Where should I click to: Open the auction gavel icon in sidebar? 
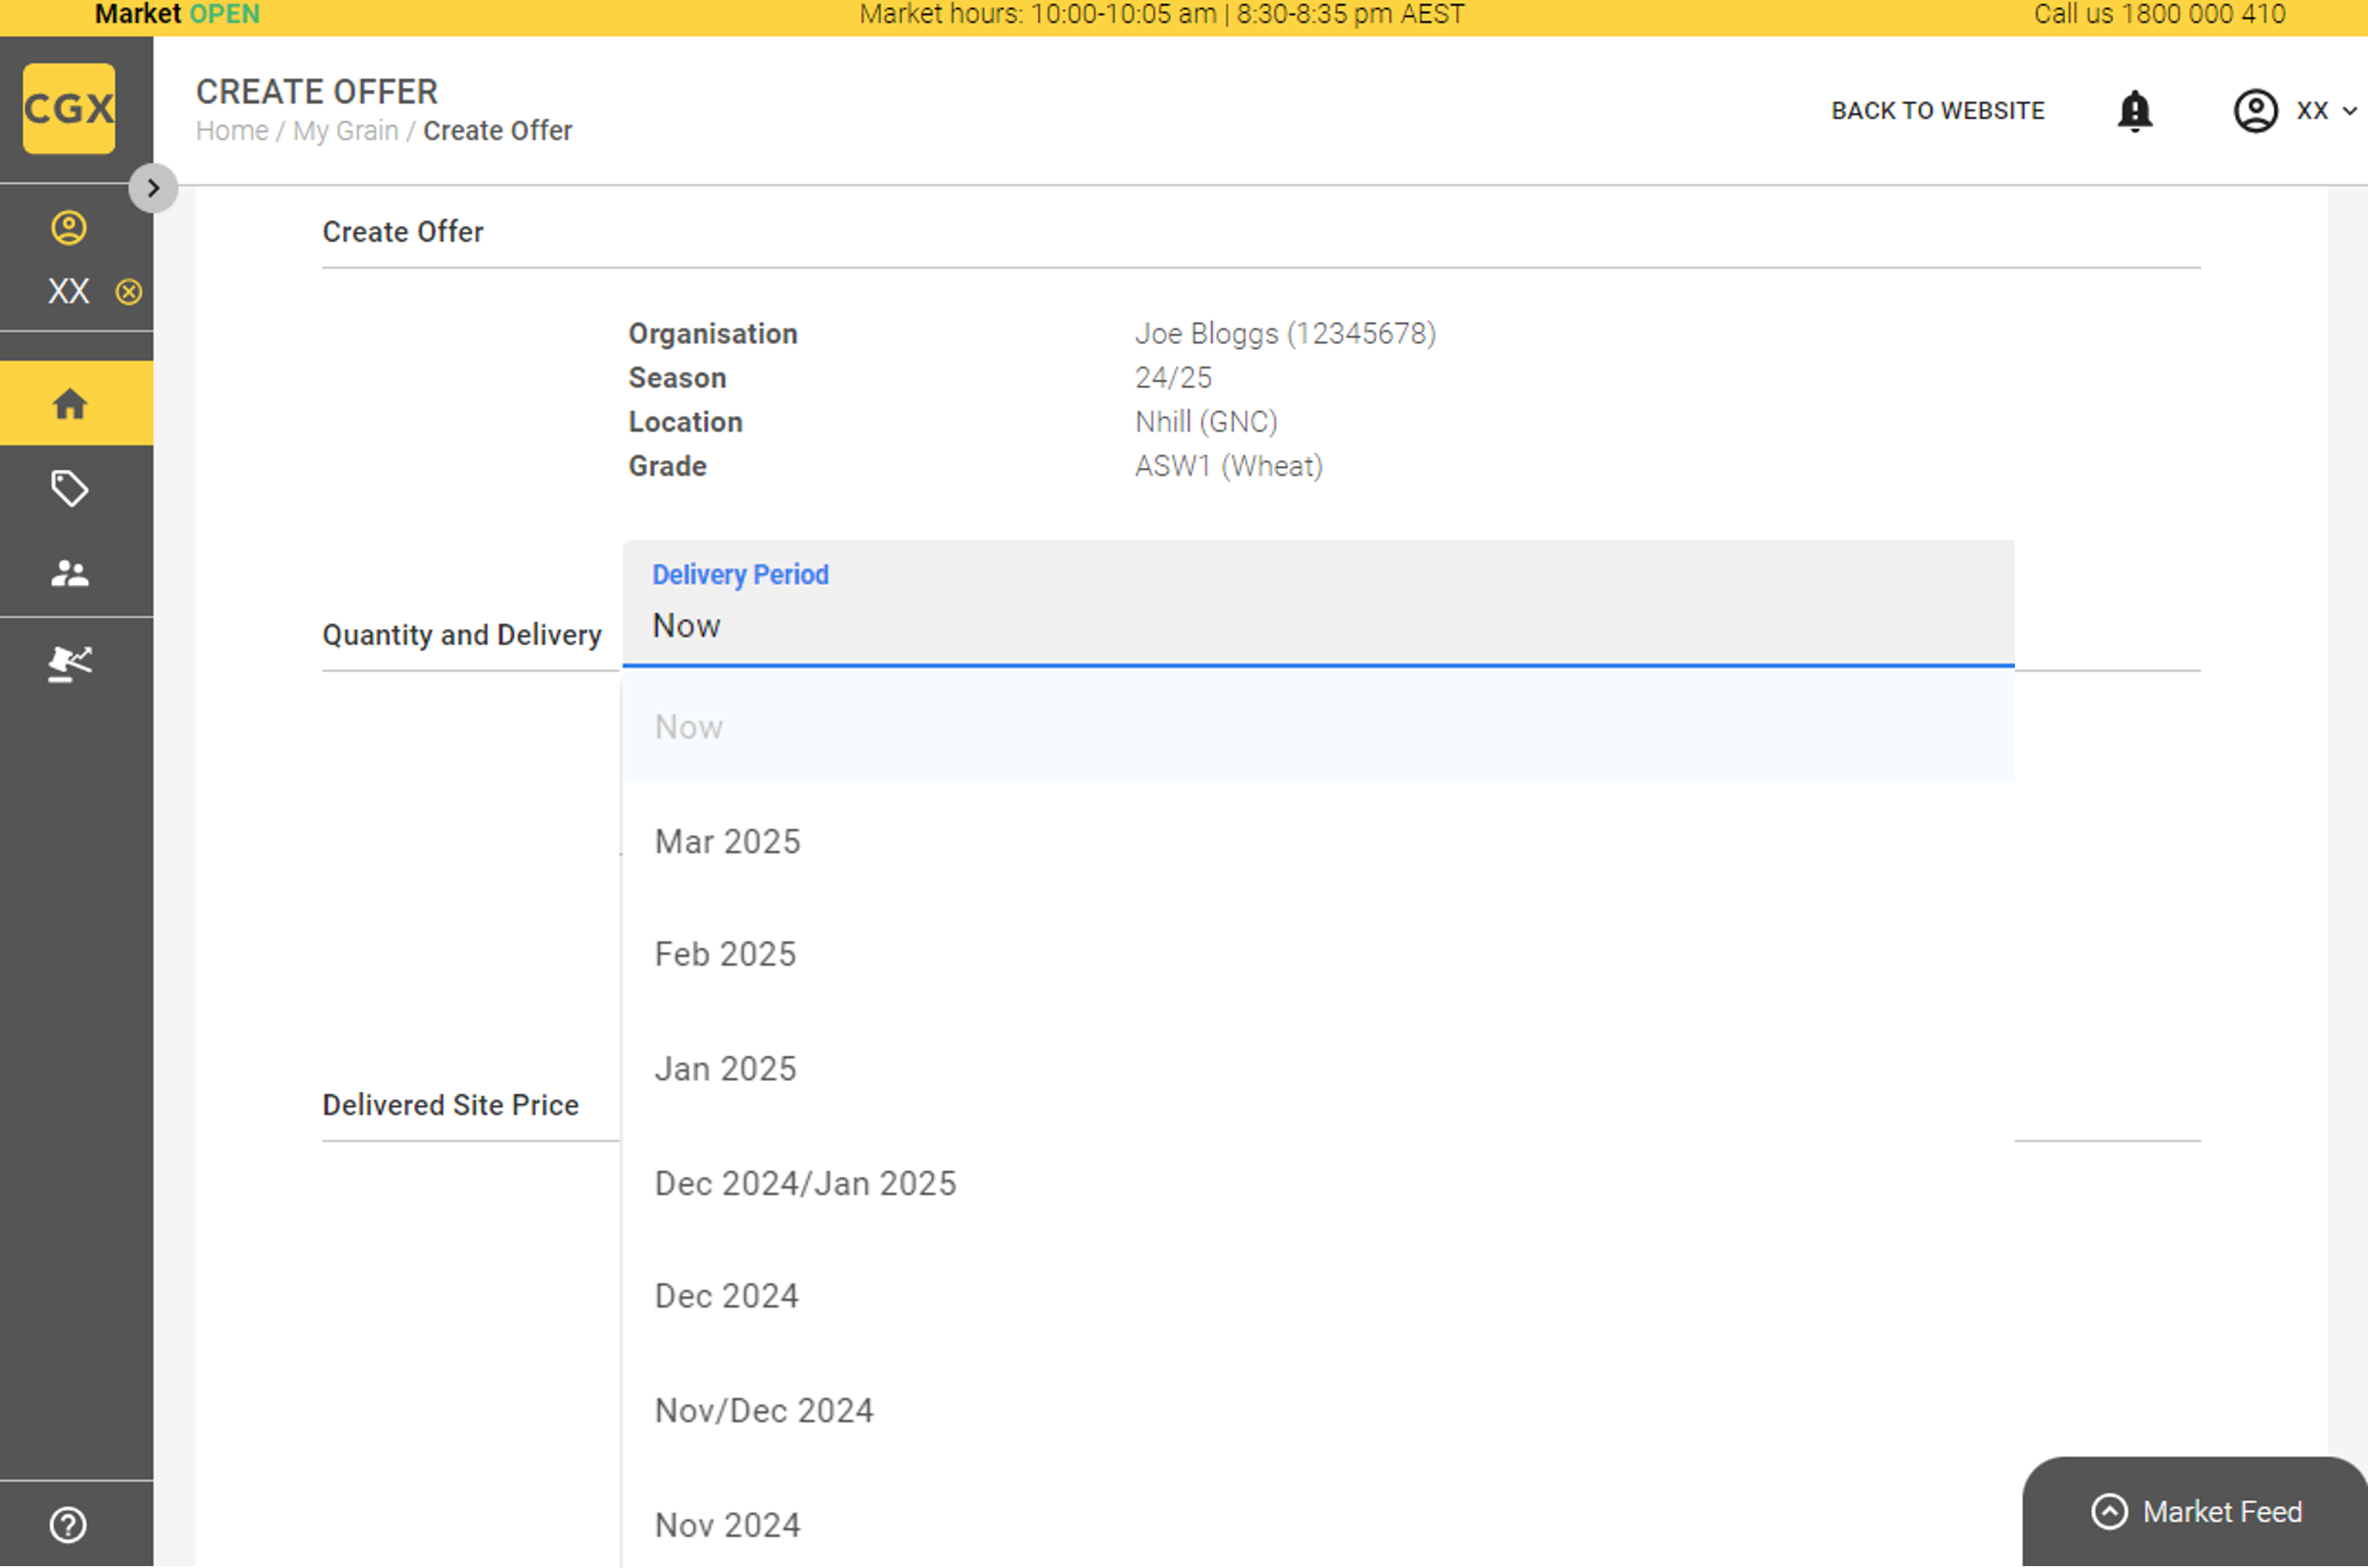tap(69, 663)
